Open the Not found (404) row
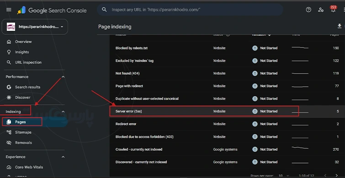Image resolution: width=345 pixels, height=178 pixels. pos(227,73)
